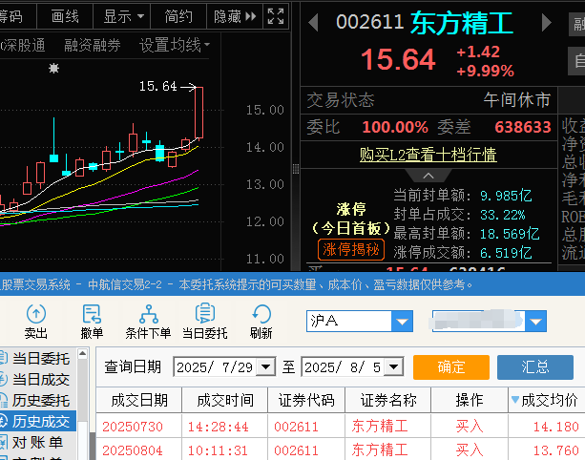
Task: Open the start date 2025/7/29 picker
Action: [266, 366]
